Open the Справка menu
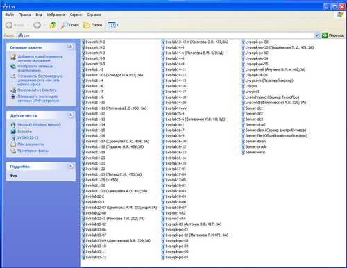 click(x=94, y=15)
